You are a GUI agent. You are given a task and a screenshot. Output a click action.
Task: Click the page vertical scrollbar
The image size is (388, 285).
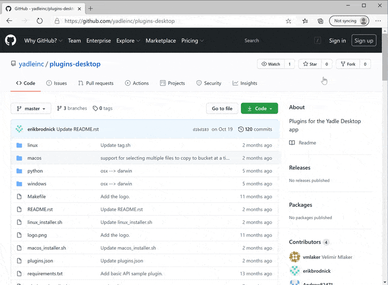385,57
